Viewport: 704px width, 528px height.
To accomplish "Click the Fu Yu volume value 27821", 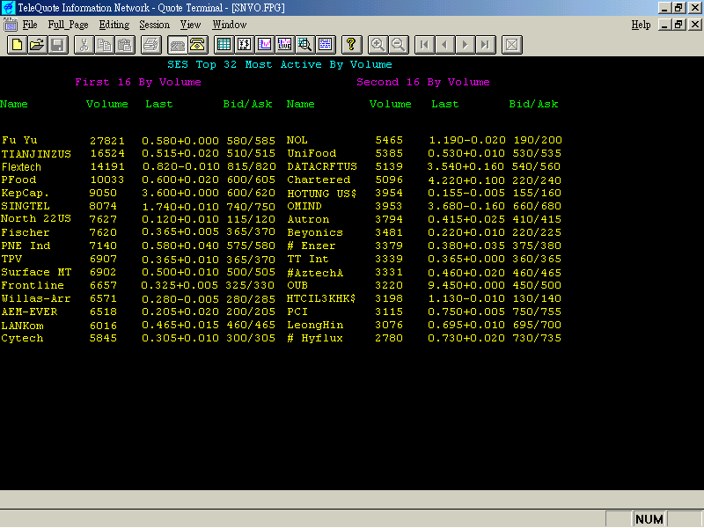I will point(106,141).
